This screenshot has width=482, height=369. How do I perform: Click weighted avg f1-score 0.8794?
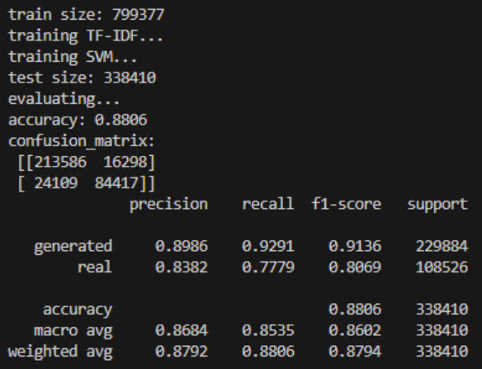pyautogui.click(x=355, y=351)
